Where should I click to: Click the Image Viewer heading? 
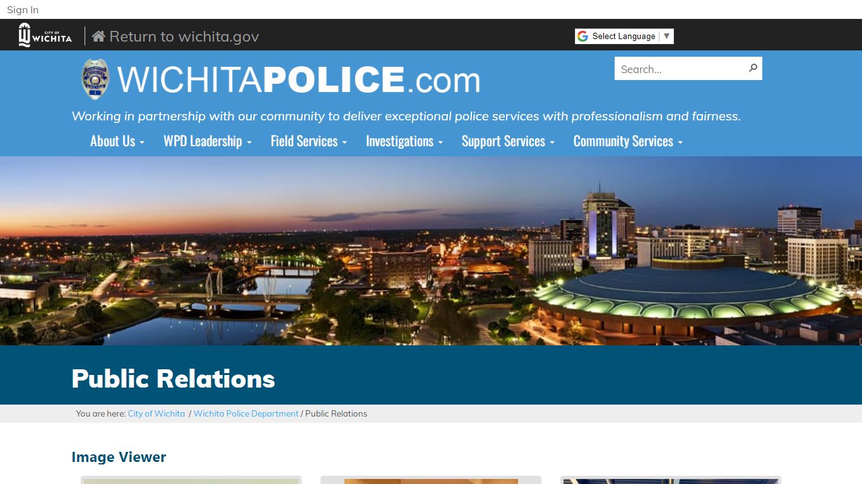point(119,457)
